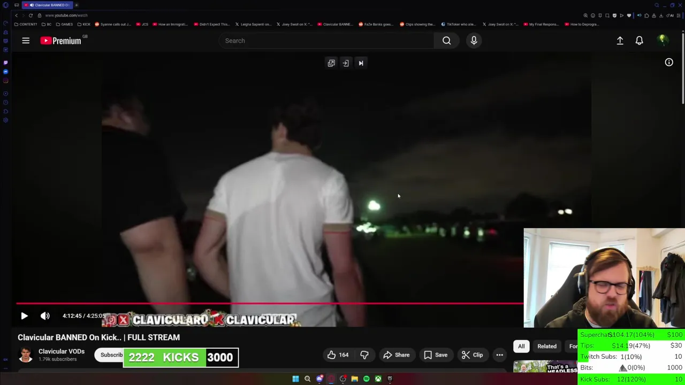Open the account avatar menu
This screenshot has width=685, height=385.
click(662, 41)
